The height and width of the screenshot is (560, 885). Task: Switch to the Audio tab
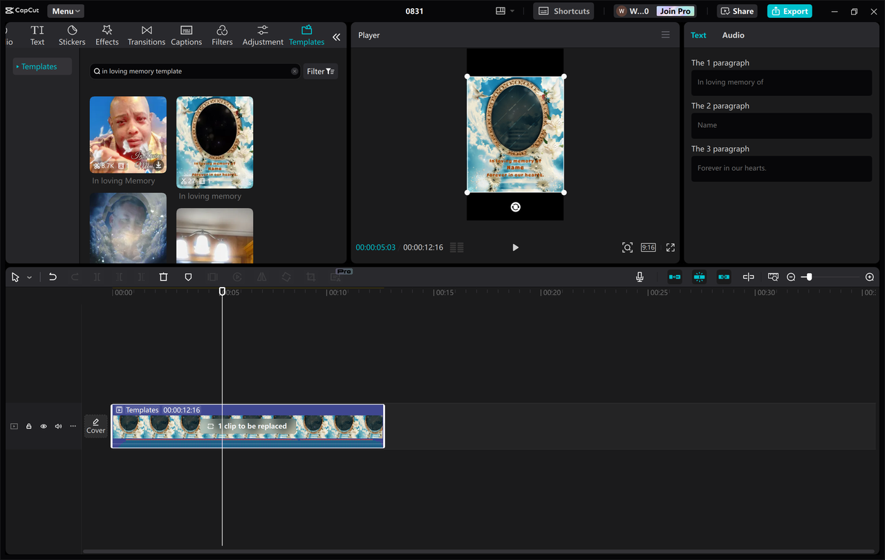[733, 35]
